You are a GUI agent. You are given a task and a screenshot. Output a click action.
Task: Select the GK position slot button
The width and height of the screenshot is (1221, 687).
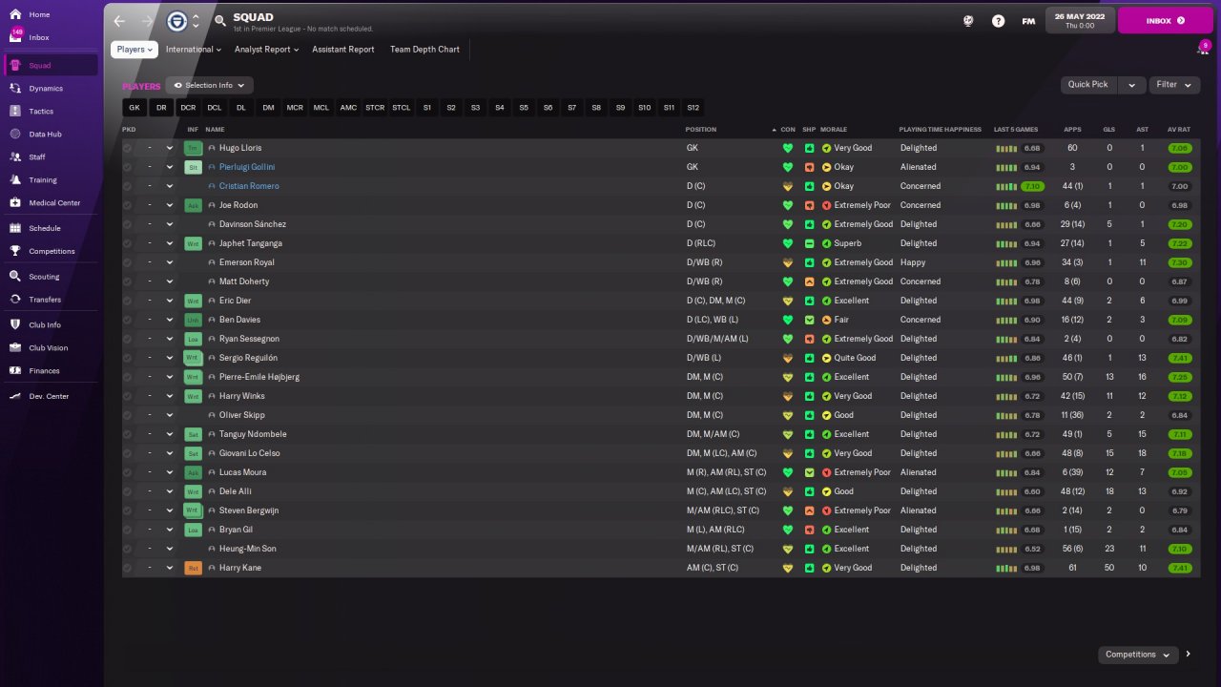135,108
